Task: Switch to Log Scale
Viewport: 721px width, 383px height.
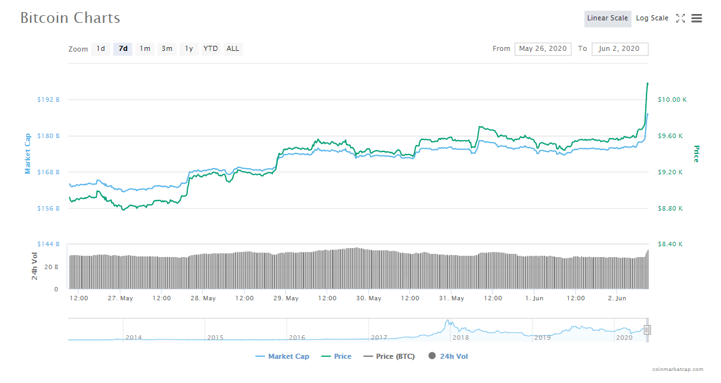Action: (652, 18)
